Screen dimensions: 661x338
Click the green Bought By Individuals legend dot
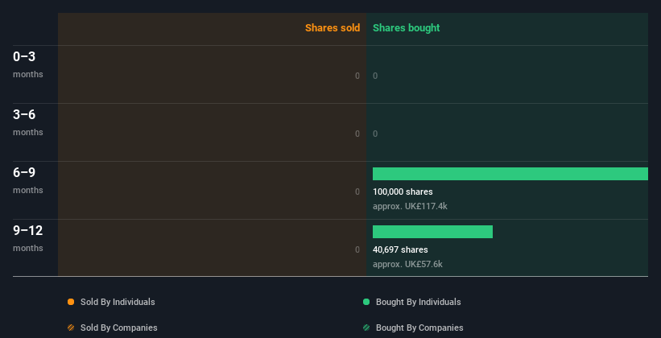[366, 302]
